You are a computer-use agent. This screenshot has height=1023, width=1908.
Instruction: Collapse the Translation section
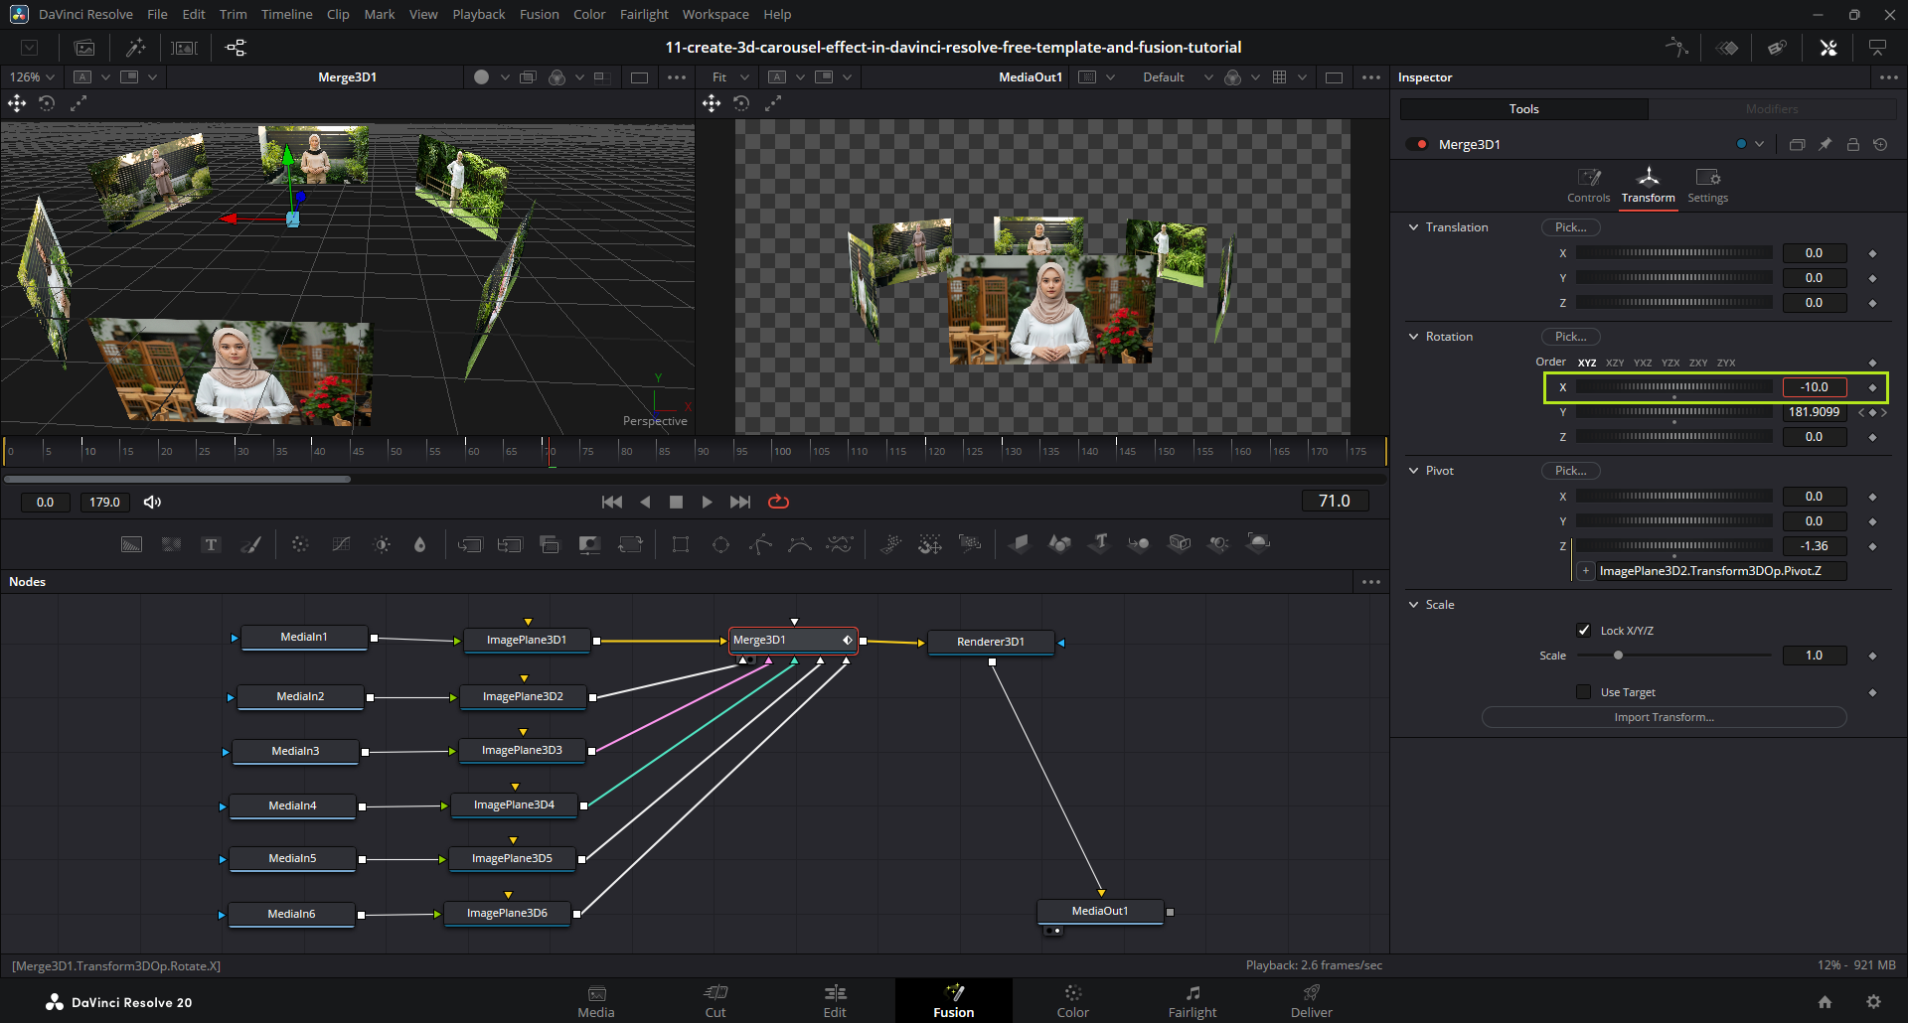point(1414,227)
